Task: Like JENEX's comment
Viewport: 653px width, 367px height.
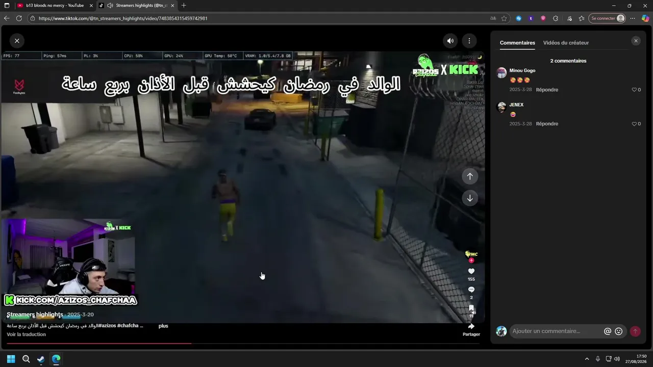Action: (635, 124)
